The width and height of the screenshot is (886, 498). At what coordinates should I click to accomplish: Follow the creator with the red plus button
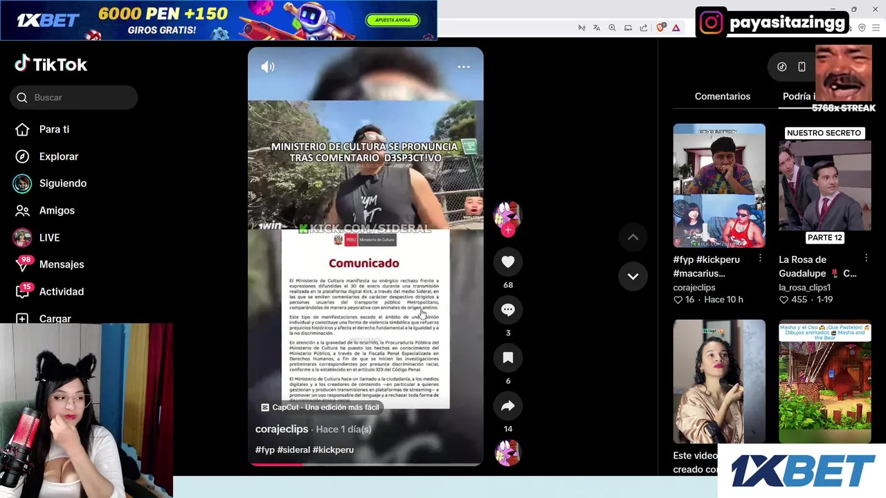pyautogui.click(x=508, y=230)
